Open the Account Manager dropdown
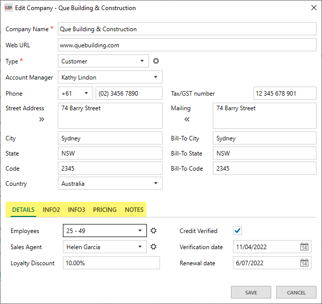The width and height of the screenshot is (322, 304). coord(110,78)
